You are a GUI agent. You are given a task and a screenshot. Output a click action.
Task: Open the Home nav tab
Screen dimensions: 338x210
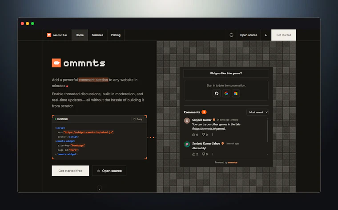coord(80,35)
